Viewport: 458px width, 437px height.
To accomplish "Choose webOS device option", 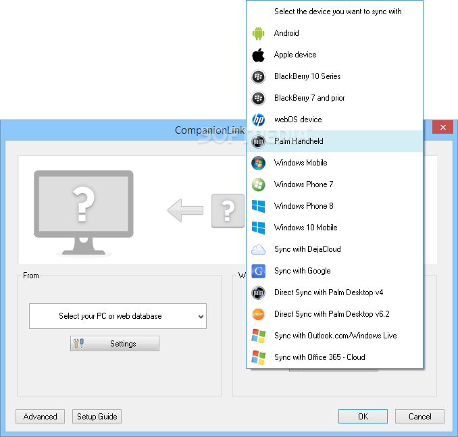I will (x=335, y=120).
